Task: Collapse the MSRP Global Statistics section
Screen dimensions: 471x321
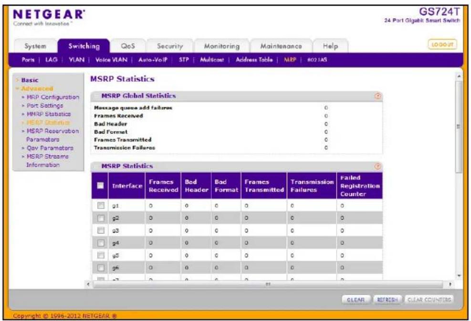Action: [97, 96]
